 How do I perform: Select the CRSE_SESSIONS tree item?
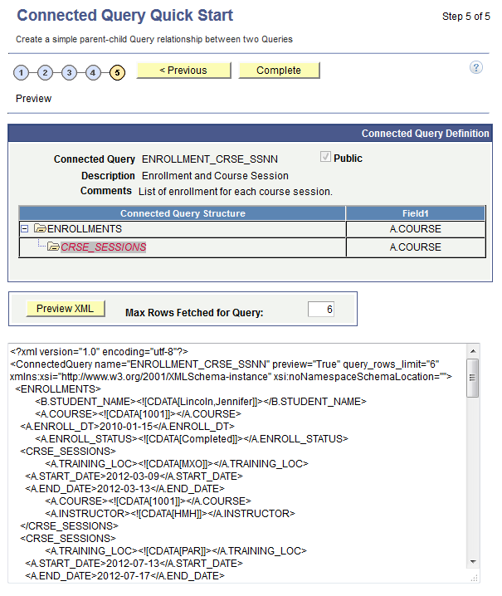103,247
